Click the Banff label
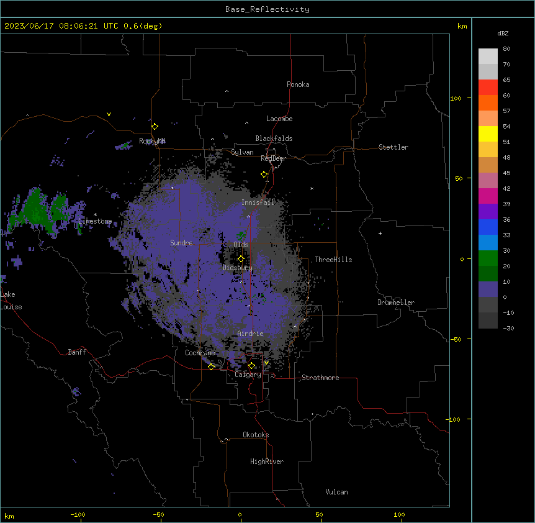Screen dimensions: 535x523 coord(77,352)
